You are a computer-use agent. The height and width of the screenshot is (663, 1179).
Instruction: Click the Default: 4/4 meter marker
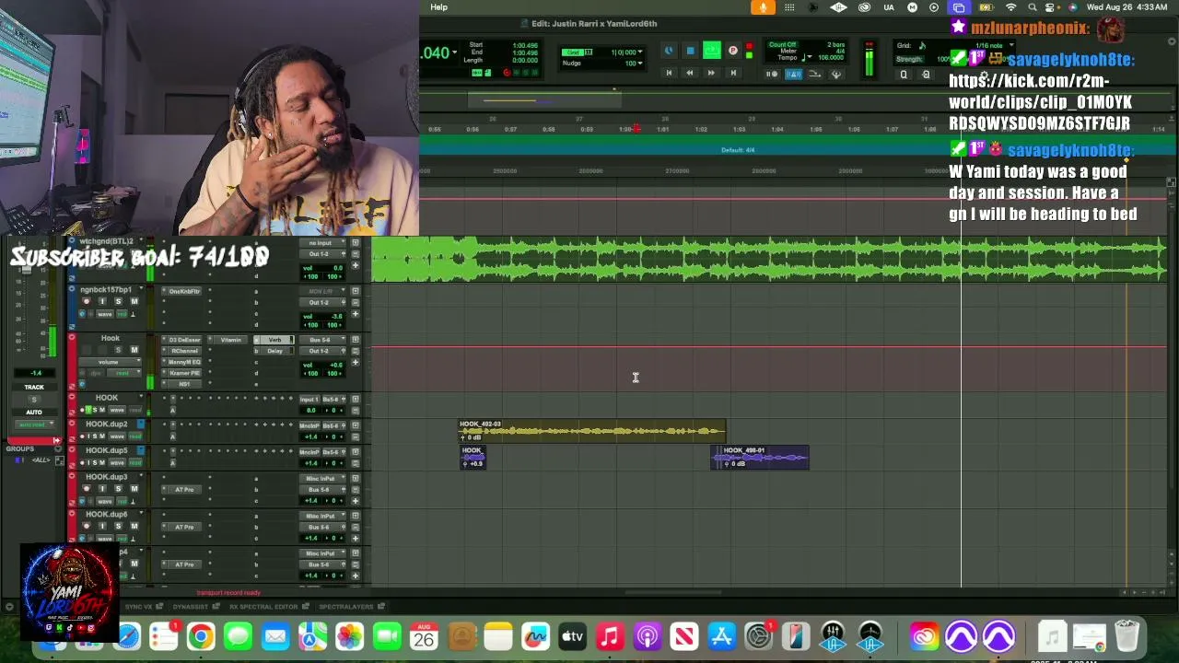pos(738,150)
